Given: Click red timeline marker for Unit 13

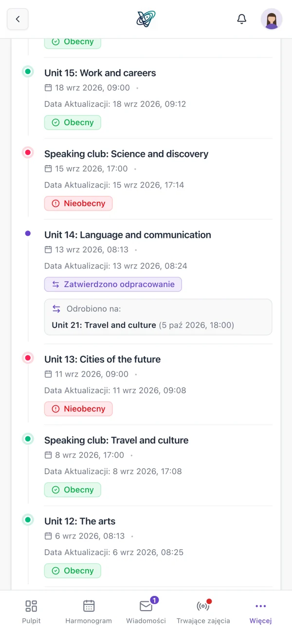Looking at the screenshot, I should [x=28, y=358].
